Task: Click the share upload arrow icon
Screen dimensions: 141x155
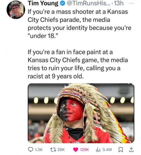Action: coord(131,149)
